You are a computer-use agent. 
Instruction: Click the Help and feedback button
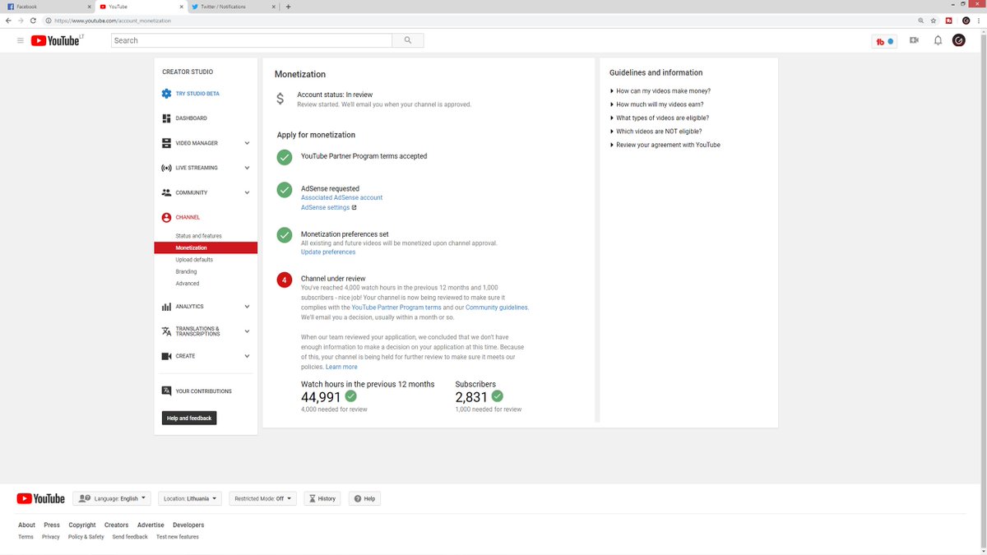[x=189, y=419]
